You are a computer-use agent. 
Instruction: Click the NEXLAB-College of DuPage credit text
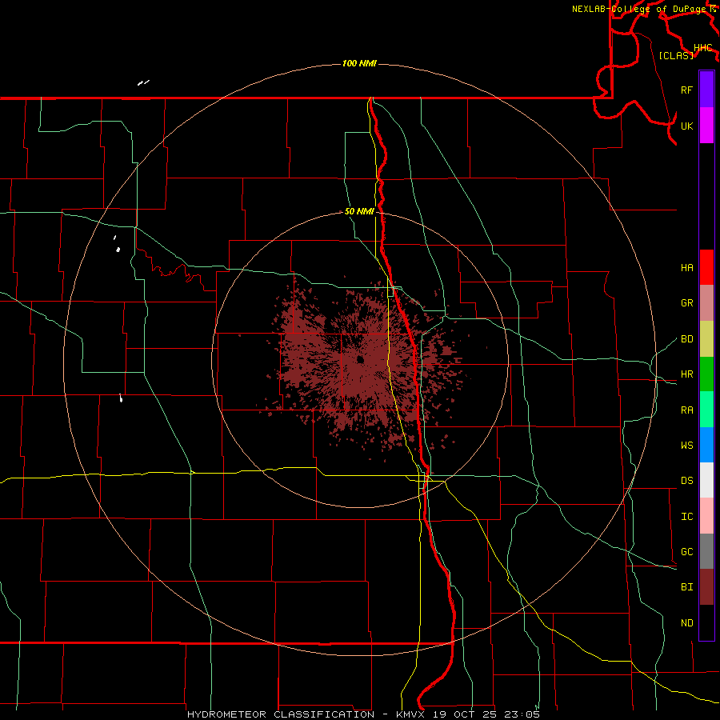[639, 9]
